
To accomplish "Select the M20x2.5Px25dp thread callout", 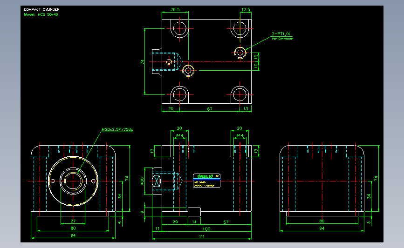I will pos(117,129).
